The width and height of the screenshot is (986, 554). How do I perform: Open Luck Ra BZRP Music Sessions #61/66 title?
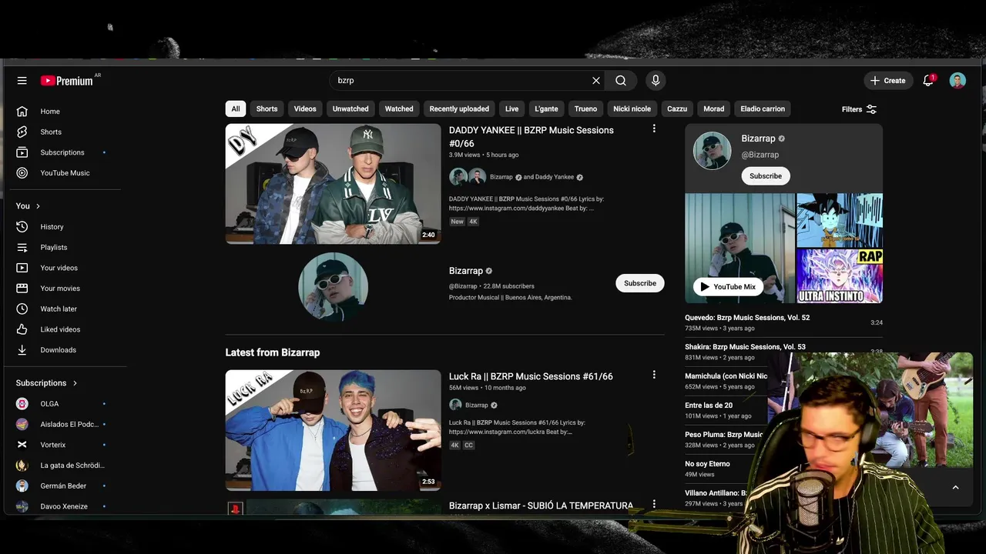(531, 376)
